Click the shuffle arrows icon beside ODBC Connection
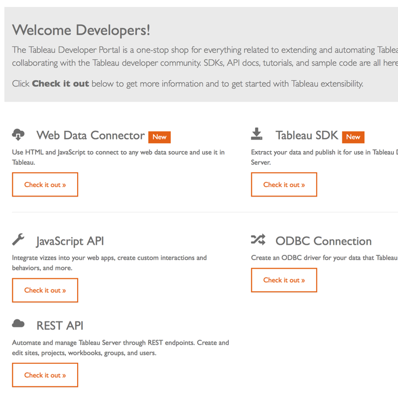This screenshot has width=398, height=398. (x=258, y=240)
